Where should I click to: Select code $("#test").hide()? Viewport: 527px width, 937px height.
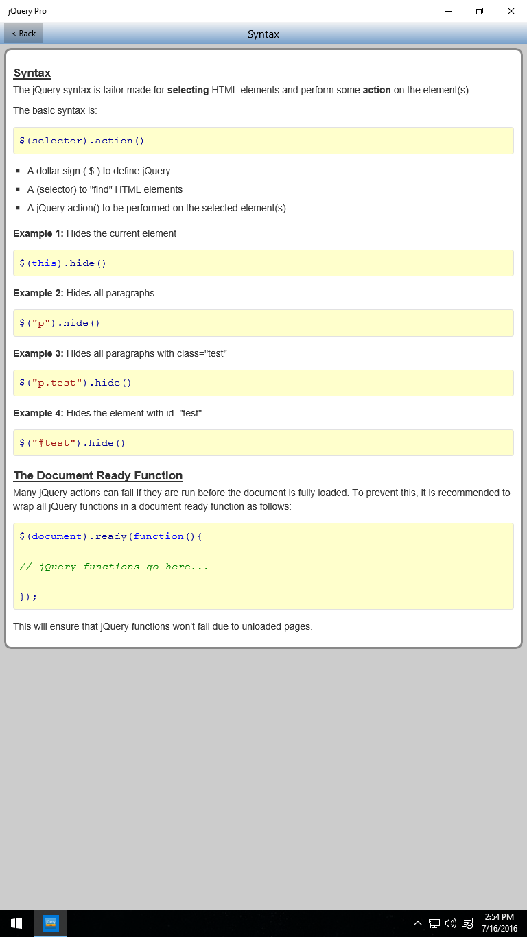pyautogui.click(x=72, y=443)
